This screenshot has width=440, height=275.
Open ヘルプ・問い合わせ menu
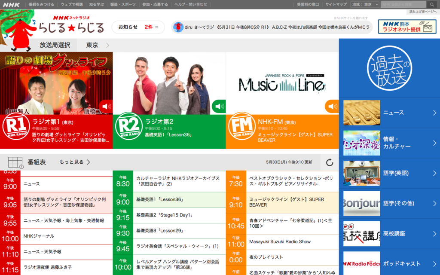(191, 4)
